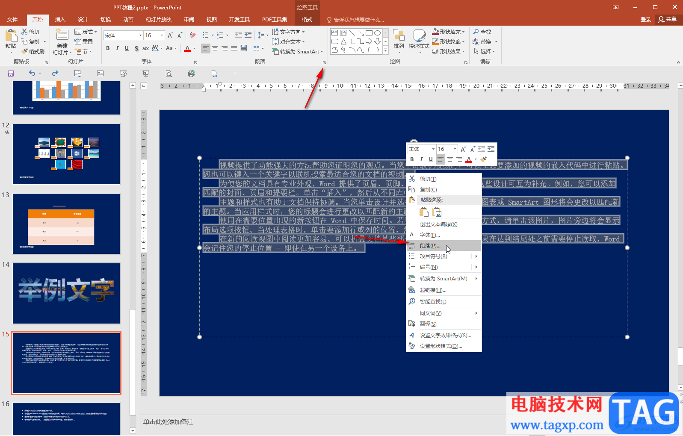Click the print preview magnifier icon
The height and width of the screenshot is (436, 683).
pos(169,74)
